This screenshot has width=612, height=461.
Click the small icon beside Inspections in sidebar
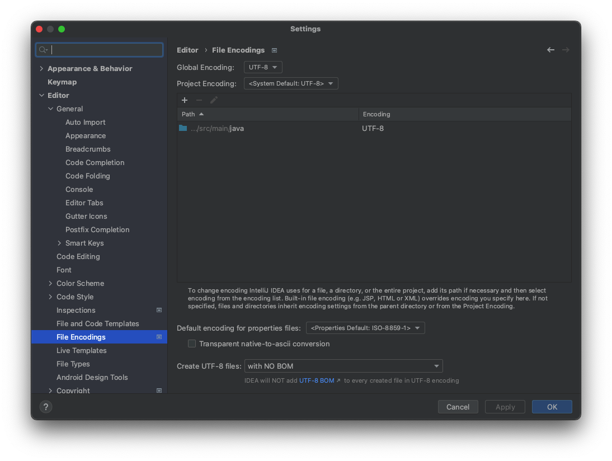pos(159,310)
